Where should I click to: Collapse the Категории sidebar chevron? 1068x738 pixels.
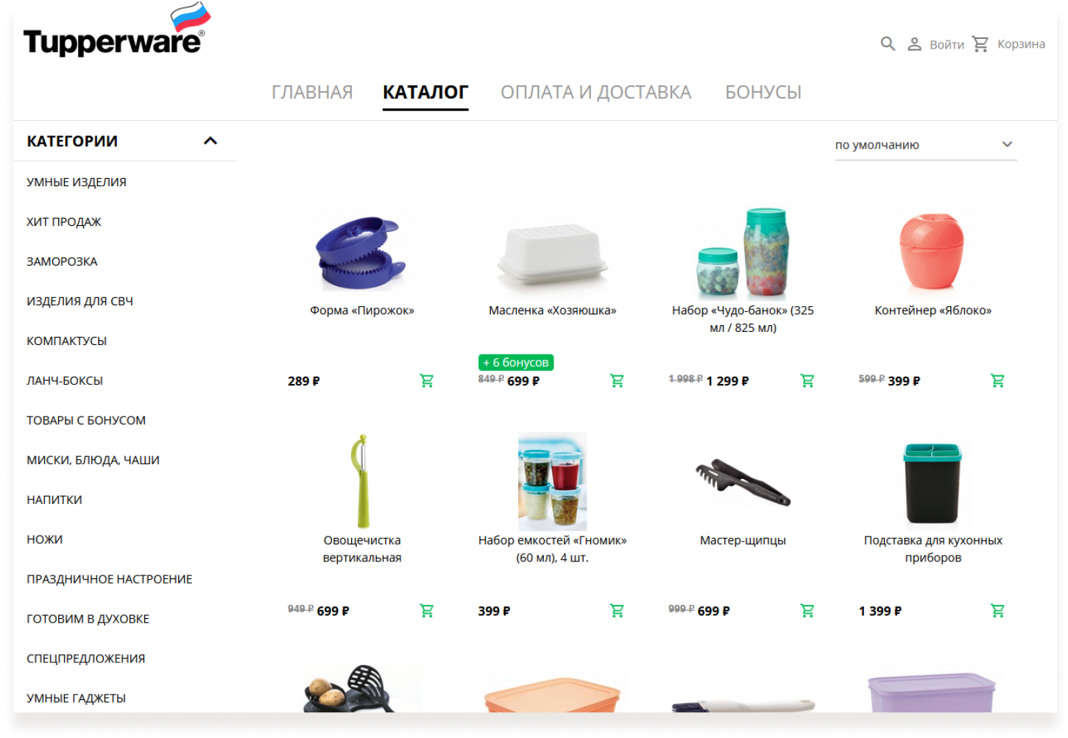pos(211,141)
